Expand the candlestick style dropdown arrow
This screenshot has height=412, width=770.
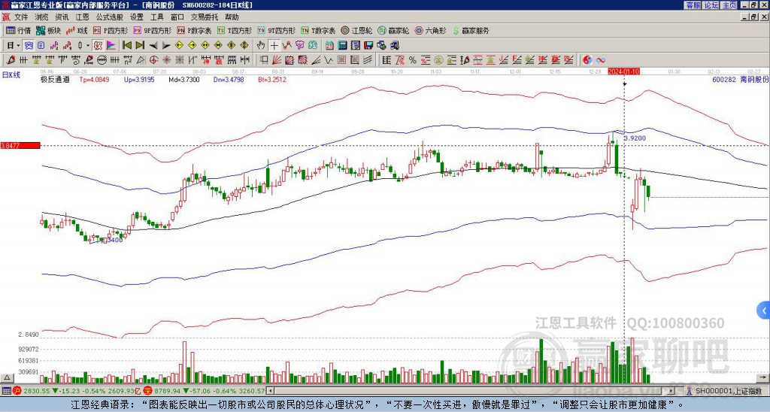[88, 46]
